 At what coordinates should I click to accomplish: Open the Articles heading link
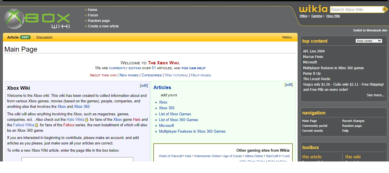pos(162,88)
